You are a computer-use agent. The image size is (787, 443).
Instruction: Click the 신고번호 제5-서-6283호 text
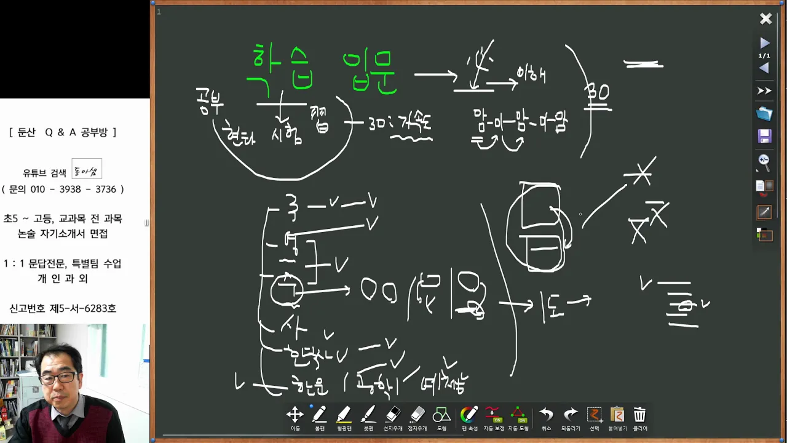coord(63,309)
